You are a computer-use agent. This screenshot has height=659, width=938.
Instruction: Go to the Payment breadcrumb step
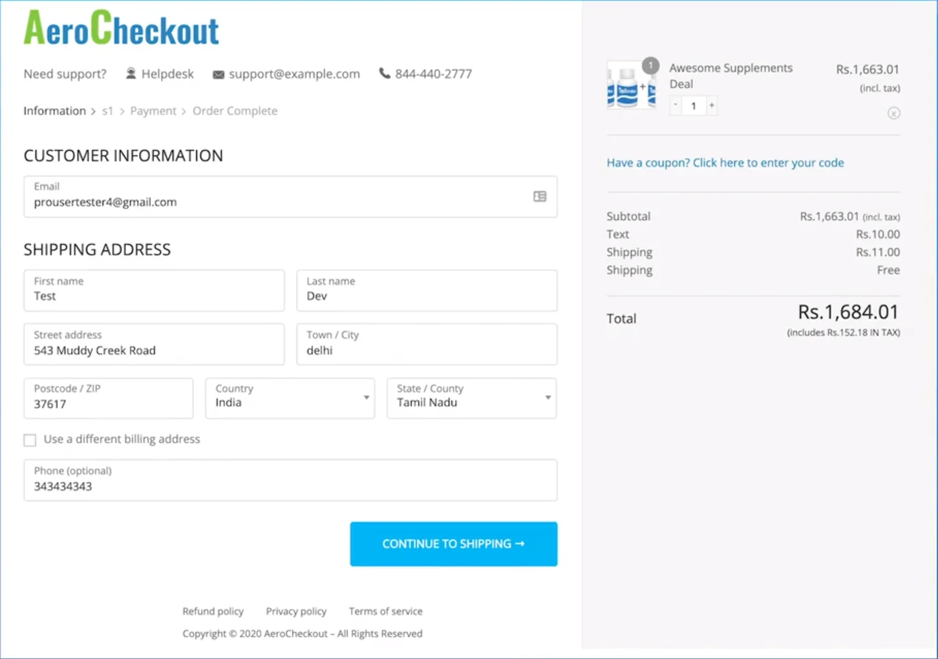tap(153, 111)
